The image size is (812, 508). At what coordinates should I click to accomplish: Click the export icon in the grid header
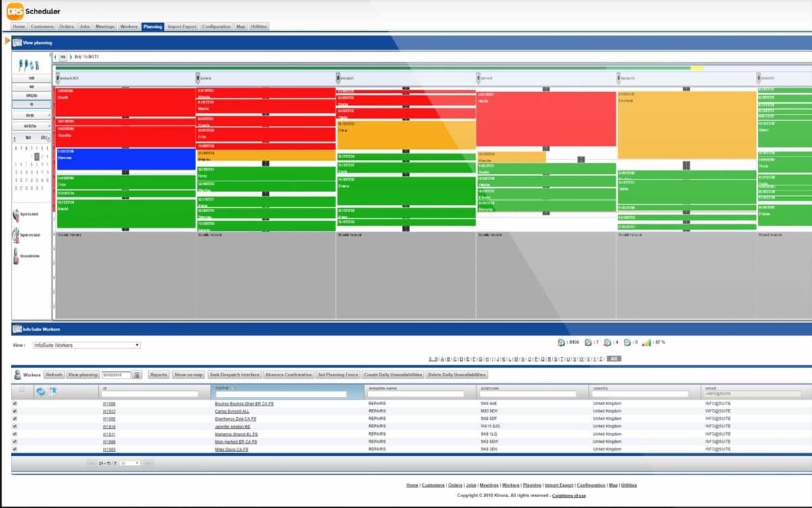53,391
